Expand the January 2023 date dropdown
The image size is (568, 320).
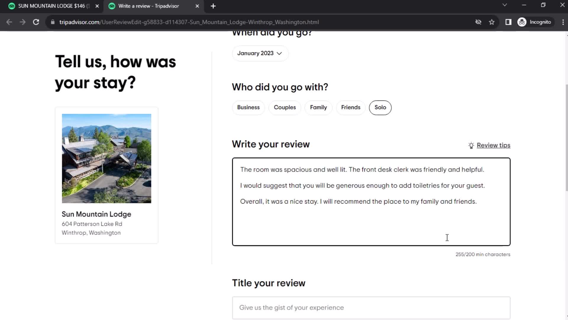[x=260, y=53]
